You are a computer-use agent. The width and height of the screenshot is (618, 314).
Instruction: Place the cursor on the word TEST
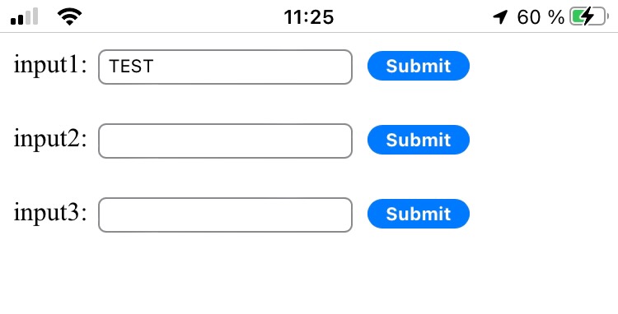(131, 67)
